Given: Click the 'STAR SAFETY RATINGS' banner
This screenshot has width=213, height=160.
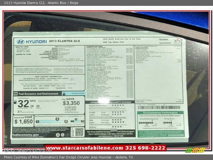Looking at the screenshot, I should pyautogui.click(x=110, y=102).
